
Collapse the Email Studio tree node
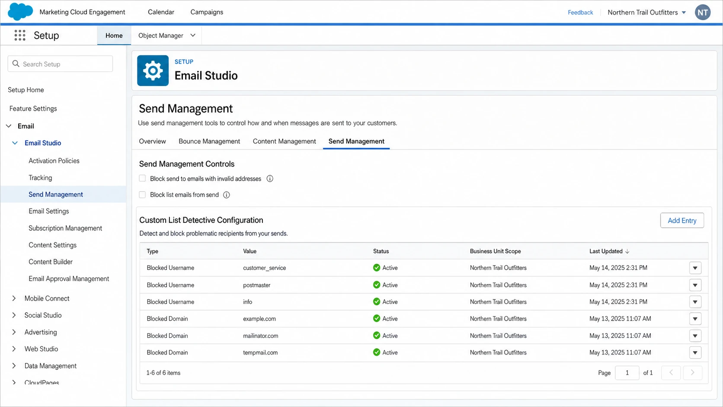click(x=15, y=143)
